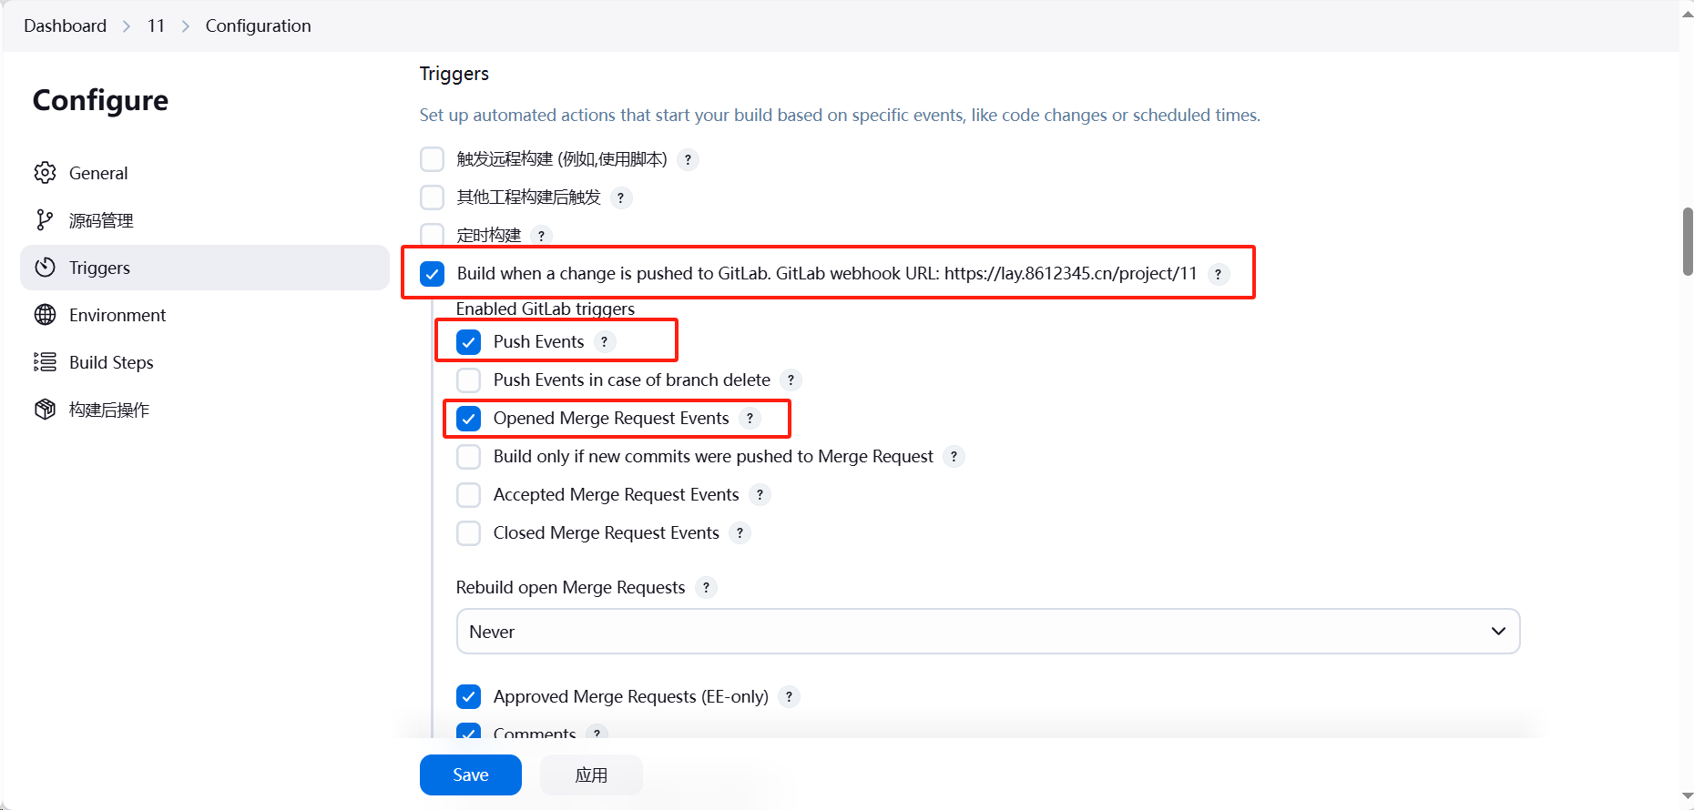Expand breadcrumb chevron after 11
The image size is (1694, 810).
click(x=186, y=26)
